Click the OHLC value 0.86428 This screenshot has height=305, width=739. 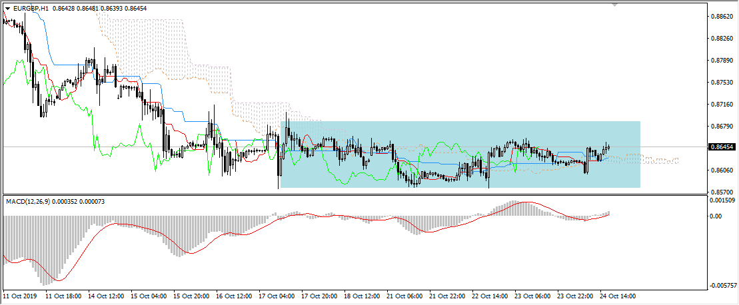[62, 8]
